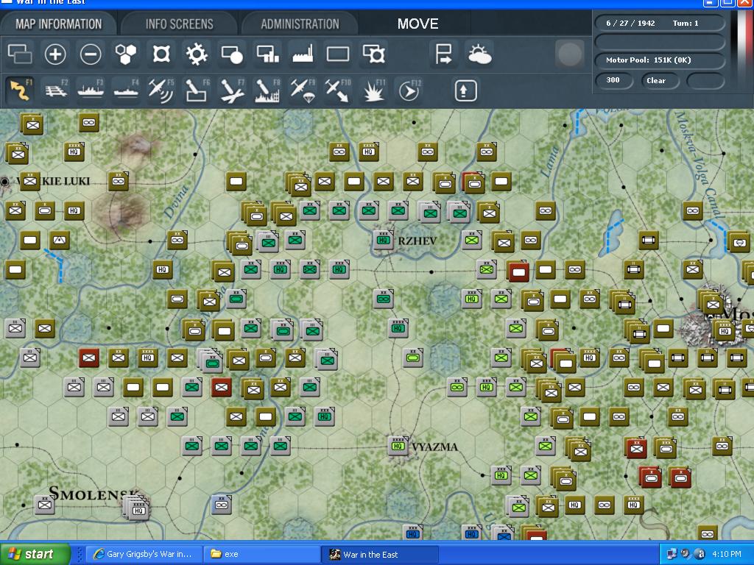
Task: Activate air transport parachute mode (F9)
Action: coord(303,90)
